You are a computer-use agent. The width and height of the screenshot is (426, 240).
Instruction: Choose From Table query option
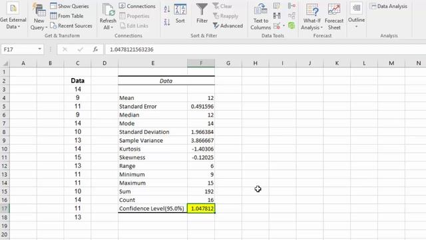click(x=67, y=16)
